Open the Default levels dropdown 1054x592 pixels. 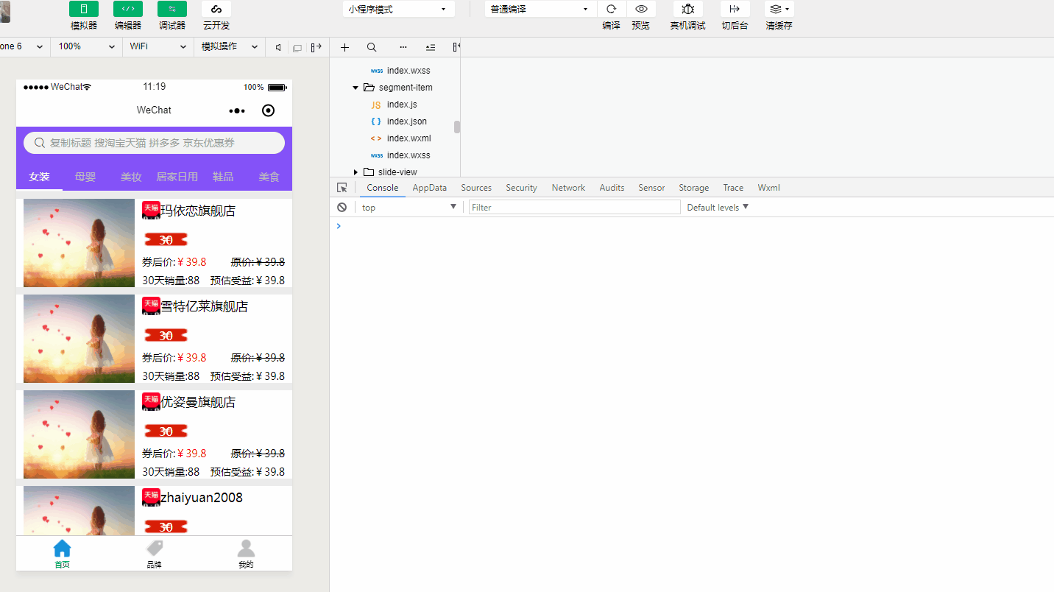[x=715, y=207]
